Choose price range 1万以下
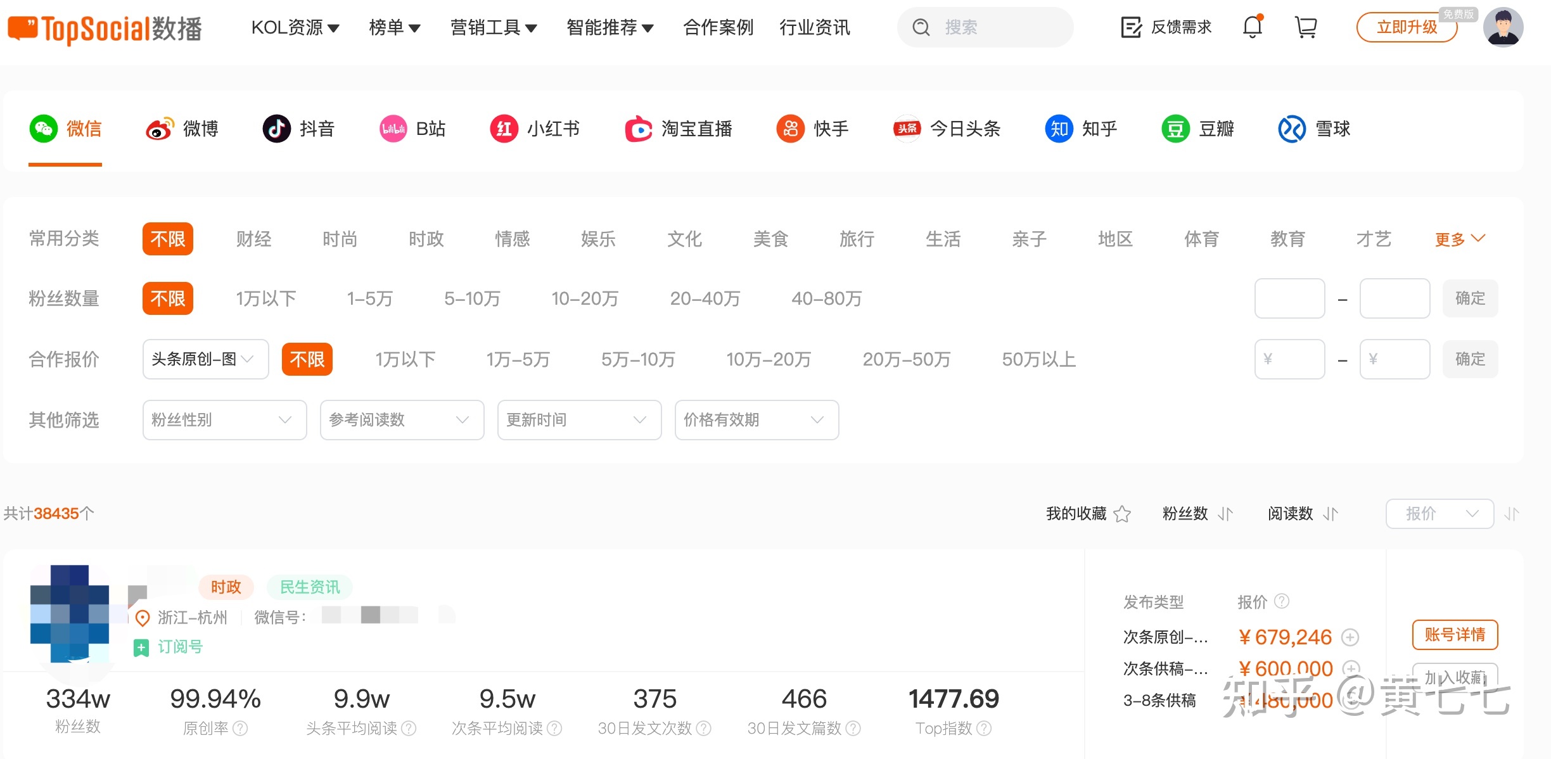Image resolution: width=1551 pixels, height=759 pixels. pyautogui.click(x=405, y=359)
